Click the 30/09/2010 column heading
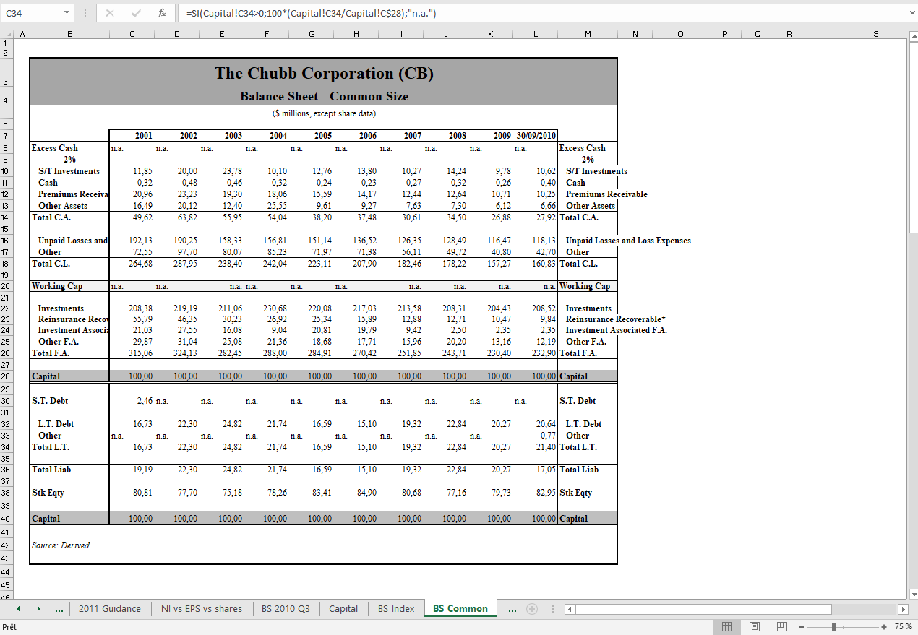This screenshot has height=635, width=918. pos(536,136)
